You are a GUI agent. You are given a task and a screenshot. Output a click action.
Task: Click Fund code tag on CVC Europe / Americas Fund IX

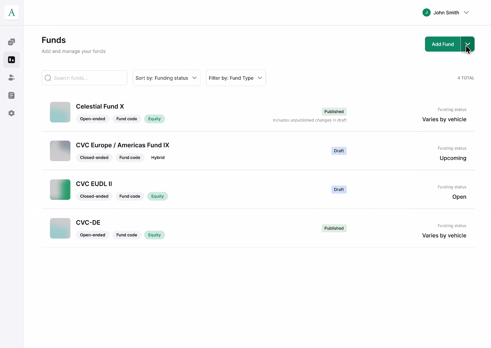pos(130,158)
